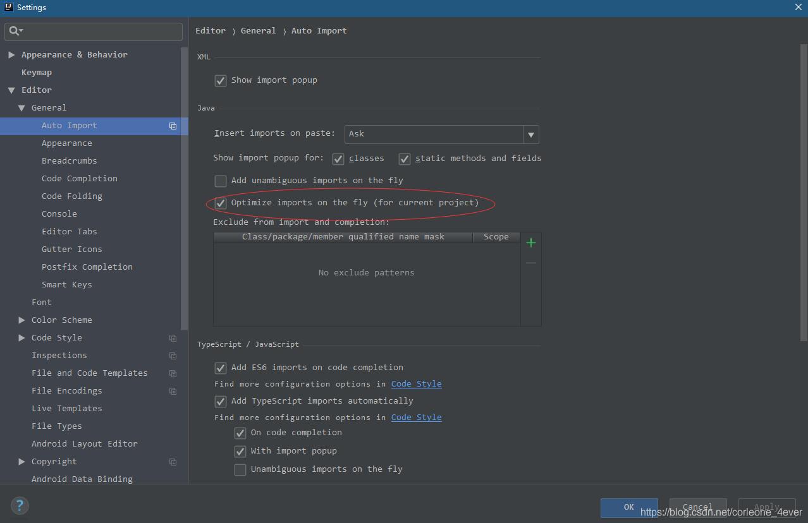Click the settings tree vertical scrollbar
Screen dimensions: 808x523
tap(184, 189)
